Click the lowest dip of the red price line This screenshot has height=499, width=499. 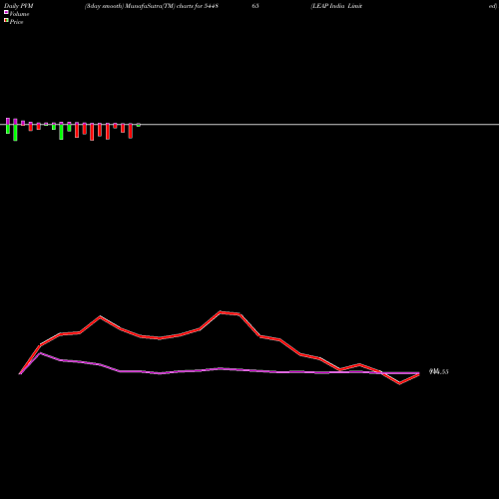click(399, 383)
